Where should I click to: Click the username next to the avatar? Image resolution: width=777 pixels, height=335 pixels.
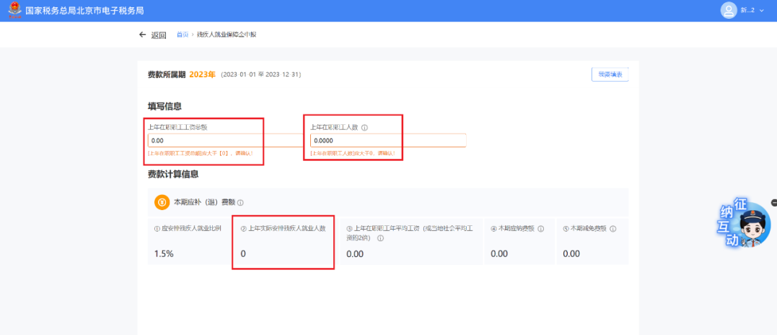click(x=747, y=10)
